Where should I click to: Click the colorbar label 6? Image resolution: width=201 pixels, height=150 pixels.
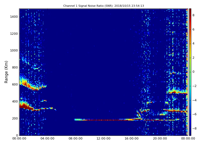193,29
